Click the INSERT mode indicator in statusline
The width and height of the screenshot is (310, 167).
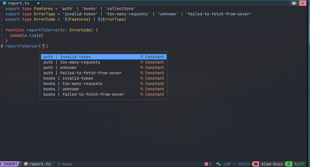10,164
